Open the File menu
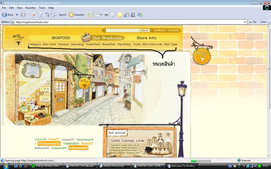Viewport: 271px width, 169px height. pyautogui.click(x=4, y=8)
